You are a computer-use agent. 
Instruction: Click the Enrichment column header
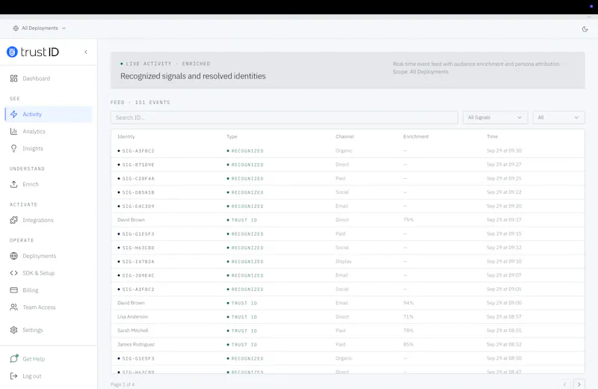[x=416, y=137]
